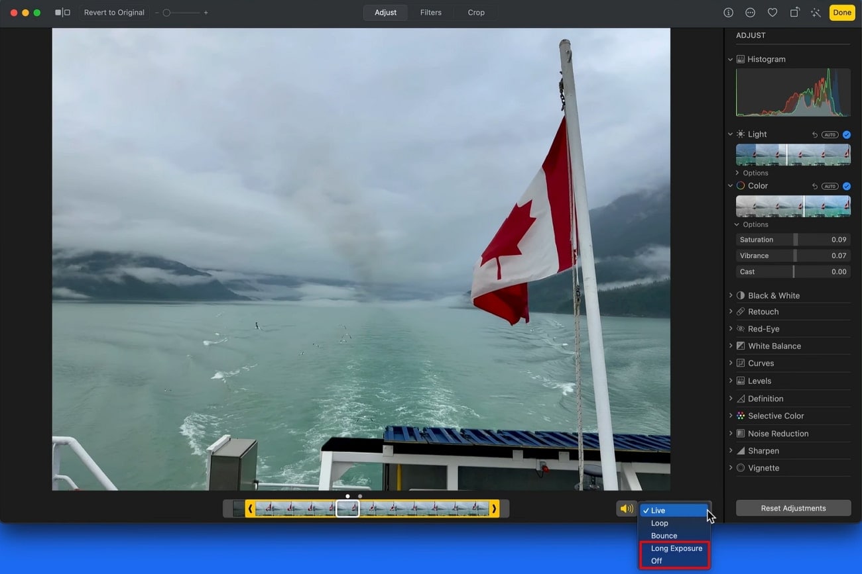Switch to the Adjust tab
Viewport: 862px width, 574px height.
[385, 13]
